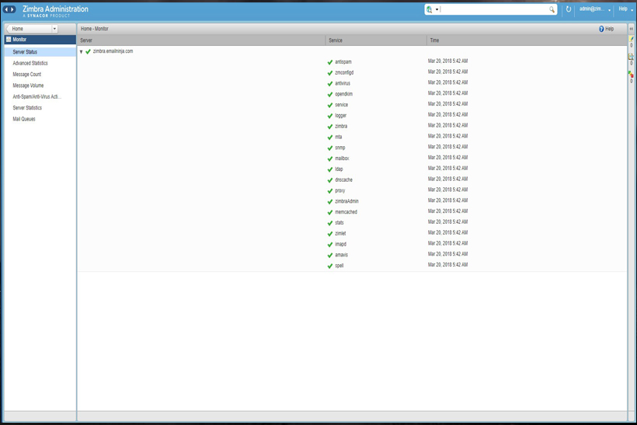637x425 pixels.
Task: Open the search type dropdown arrow
Action: (437, 9)
